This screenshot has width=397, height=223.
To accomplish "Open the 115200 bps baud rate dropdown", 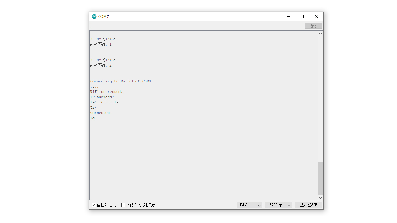I will pyautogui.click(x=278, y=205).
